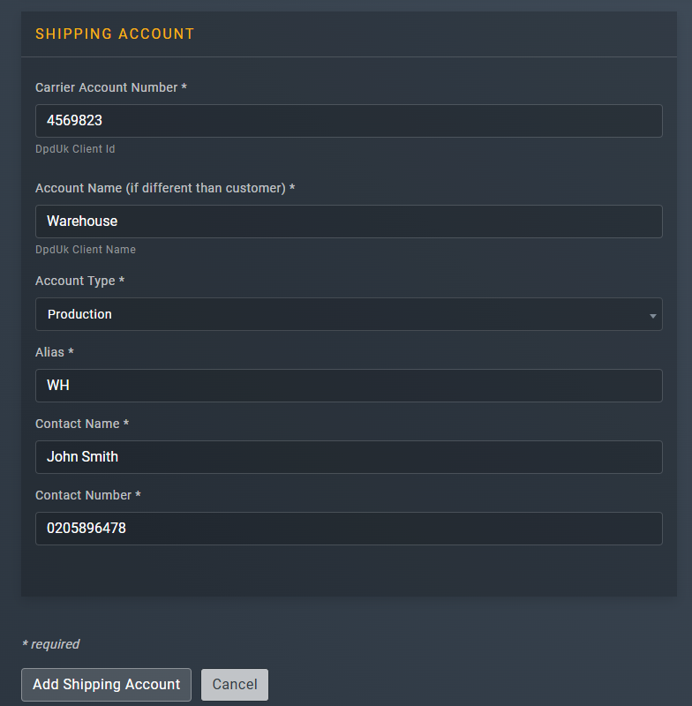Screen dimensions: 692x706
Task: Click the Account Name label
Action: [163, 188]
